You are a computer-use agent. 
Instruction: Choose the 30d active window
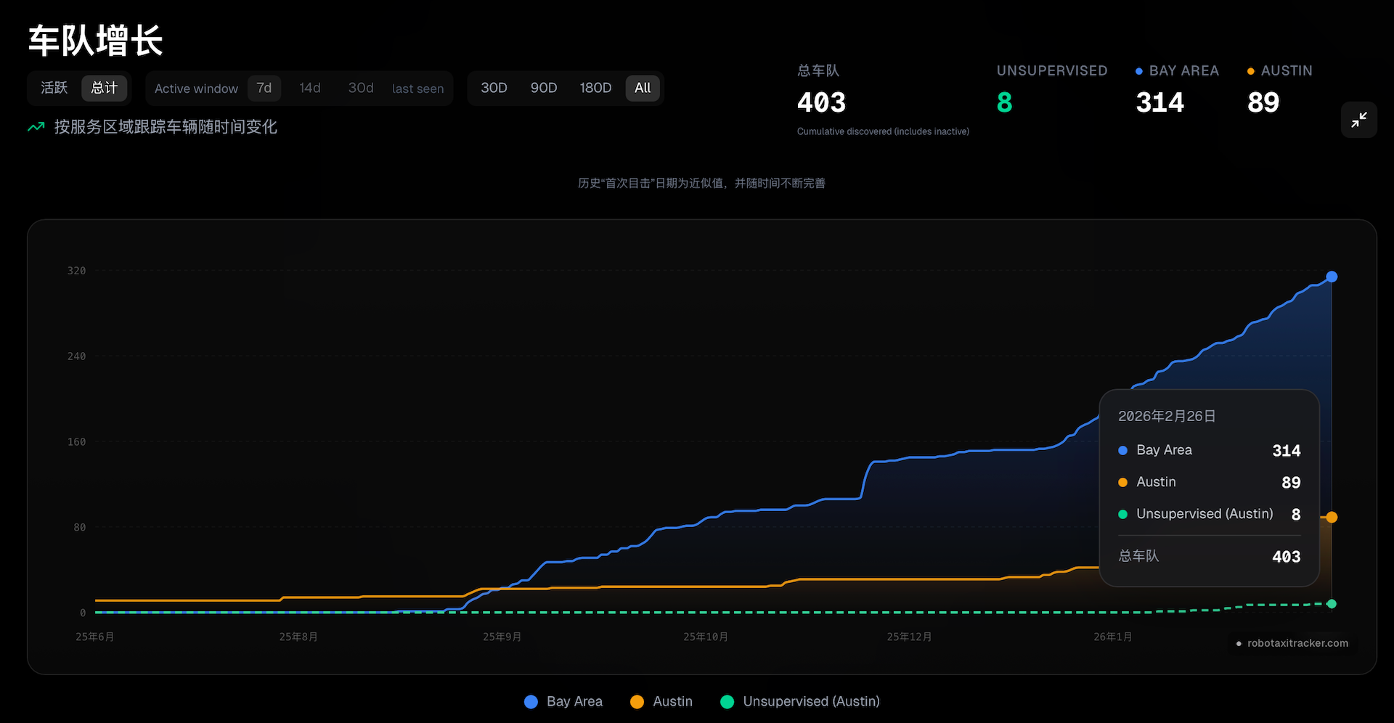361,88
